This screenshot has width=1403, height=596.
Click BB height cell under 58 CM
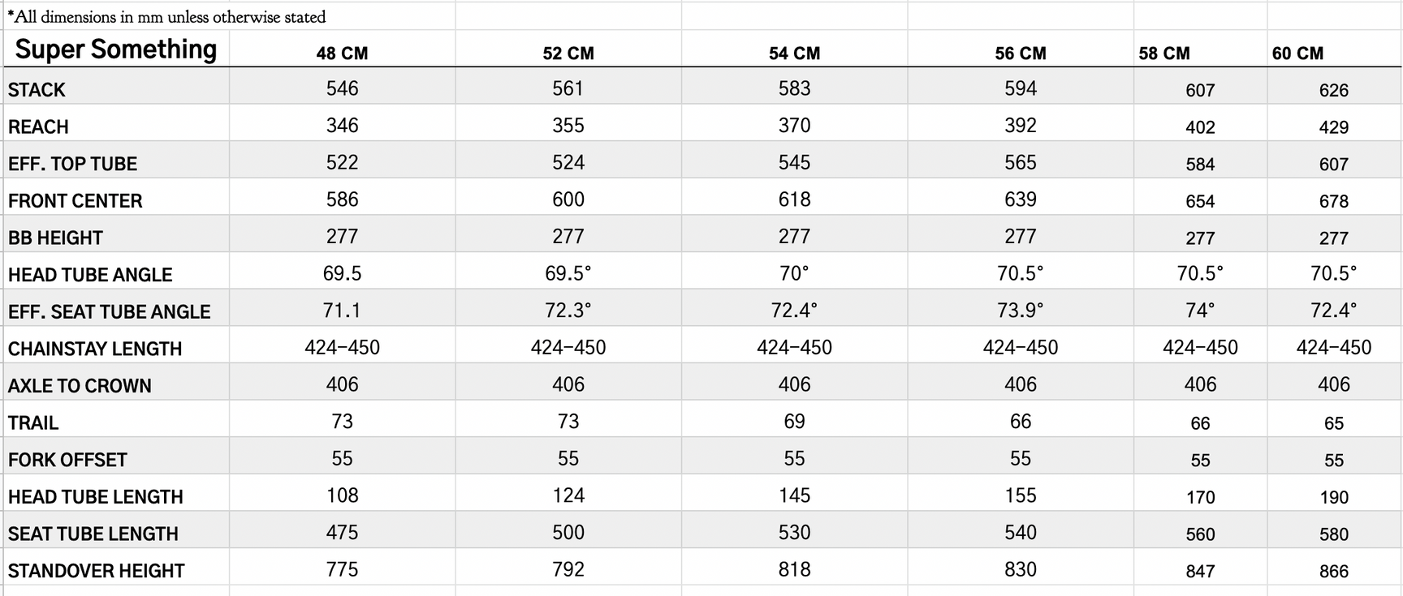1199,238
